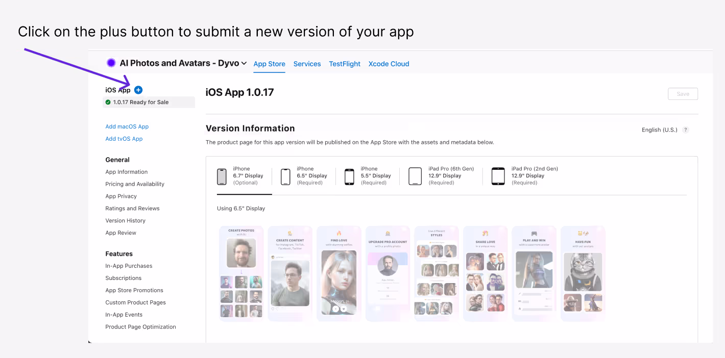The width and height of the screenshot is (725, 358).
Task: Click the Save button
Action: click(x=683, y=94)
